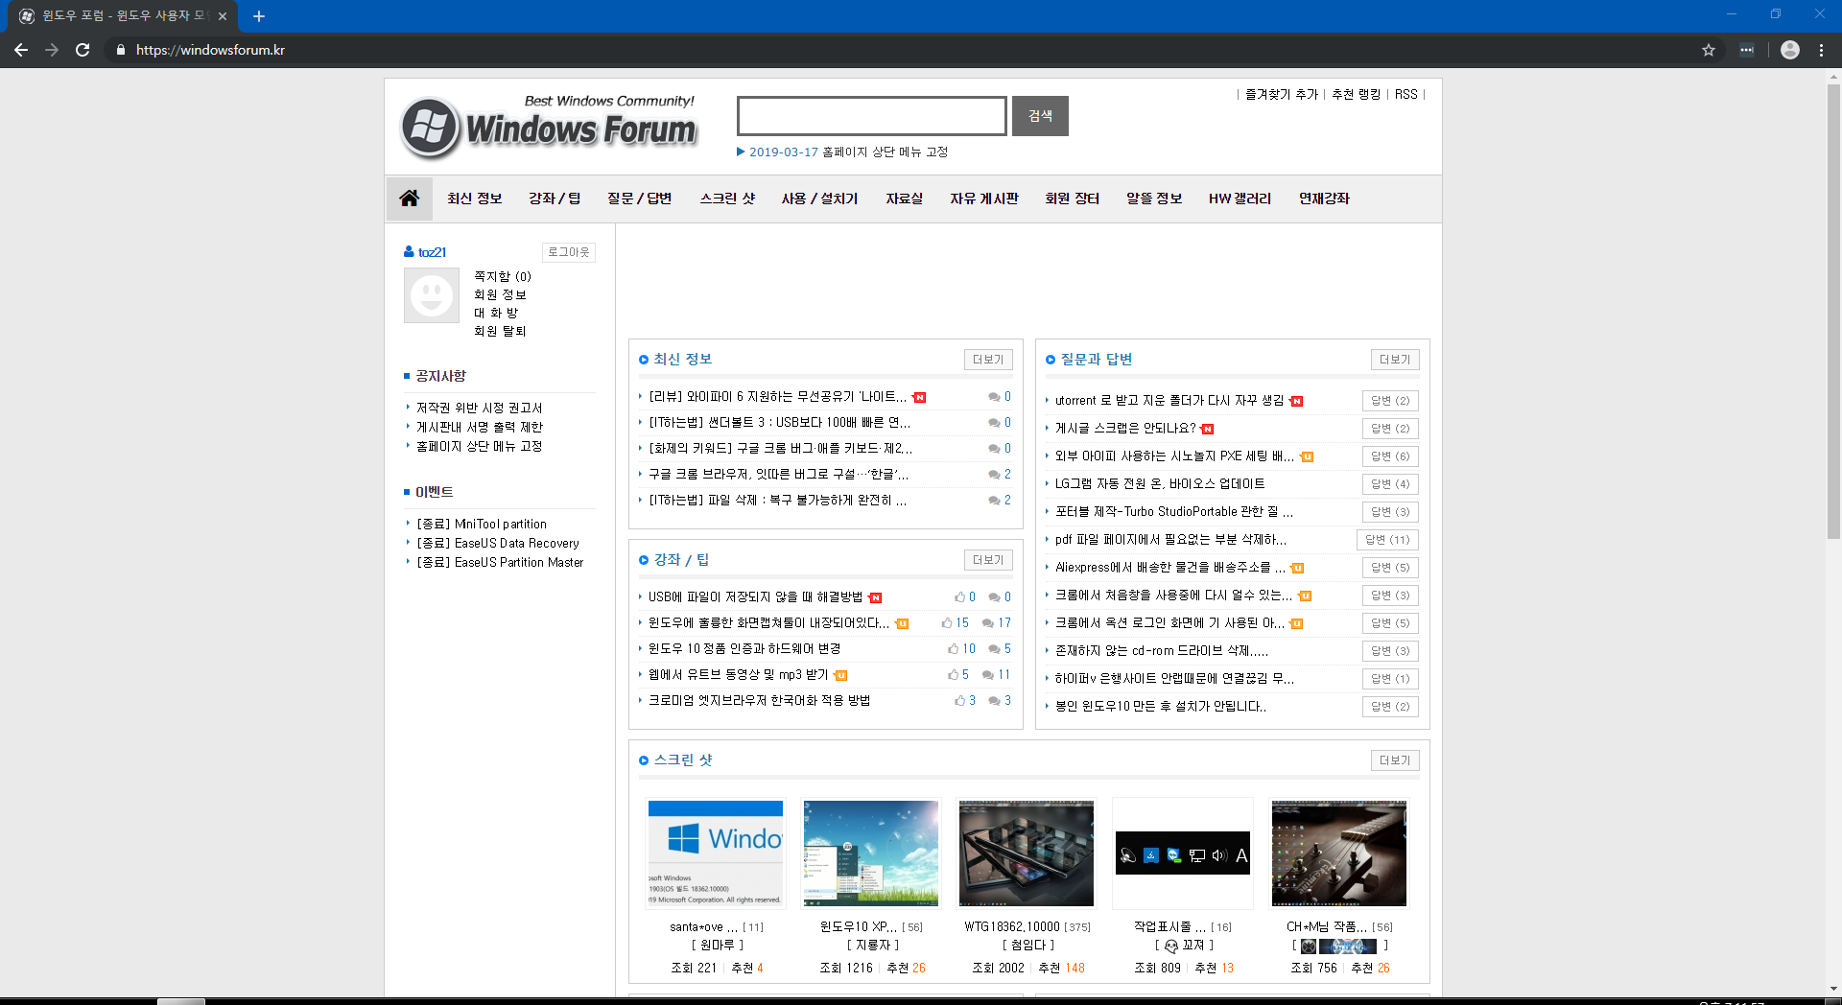This screenshot has width=1842, height=1005.
Task: Open 자유 게시판 menu
Action: 984,199
